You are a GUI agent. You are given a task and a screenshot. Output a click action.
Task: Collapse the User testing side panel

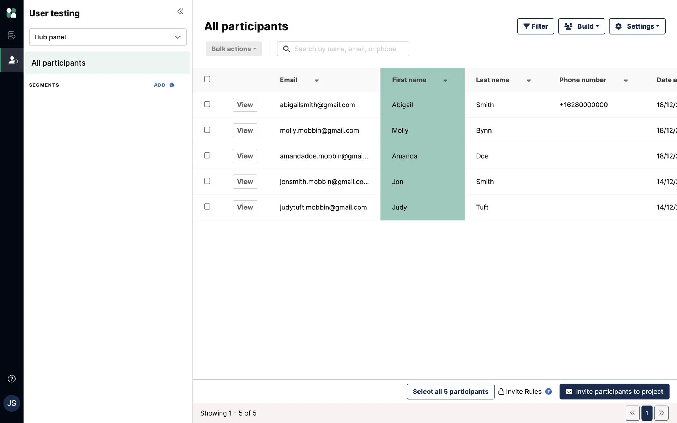tap(180, 11)
